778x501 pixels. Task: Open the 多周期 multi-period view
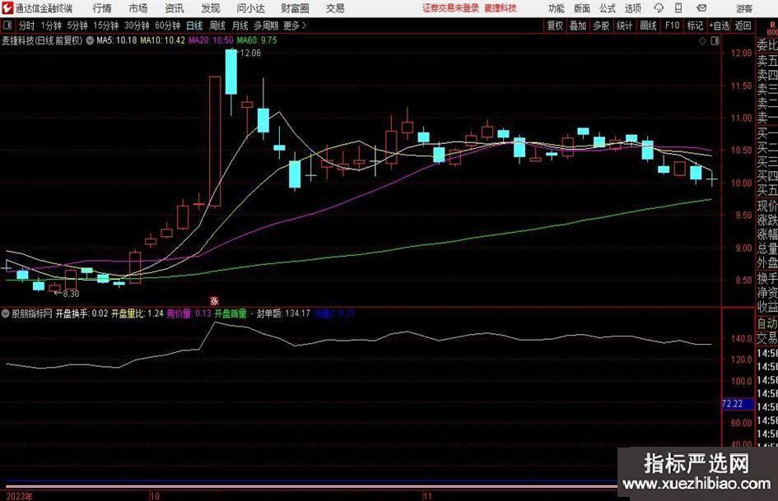tap(266, 26)
